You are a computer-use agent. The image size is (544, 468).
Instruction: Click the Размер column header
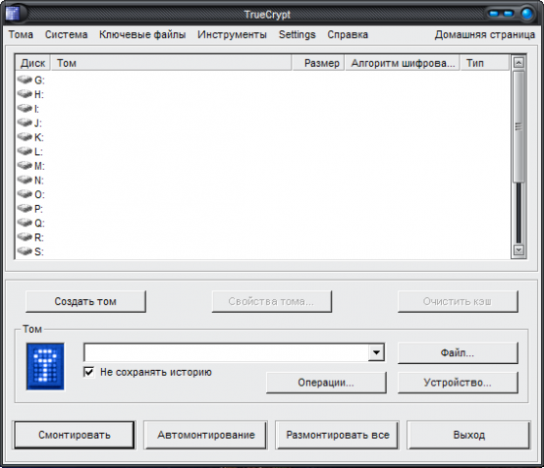[319, 63]
